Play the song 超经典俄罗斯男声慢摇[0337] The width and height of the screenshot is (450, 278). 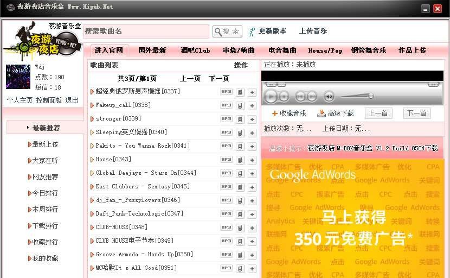(138, 91)
